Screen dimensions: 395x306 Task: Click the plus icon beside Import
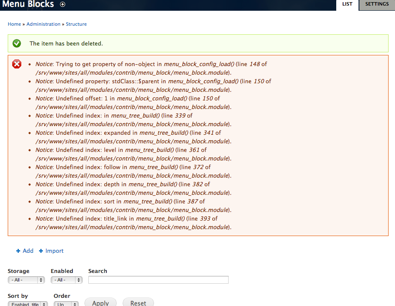click(40, 251)
